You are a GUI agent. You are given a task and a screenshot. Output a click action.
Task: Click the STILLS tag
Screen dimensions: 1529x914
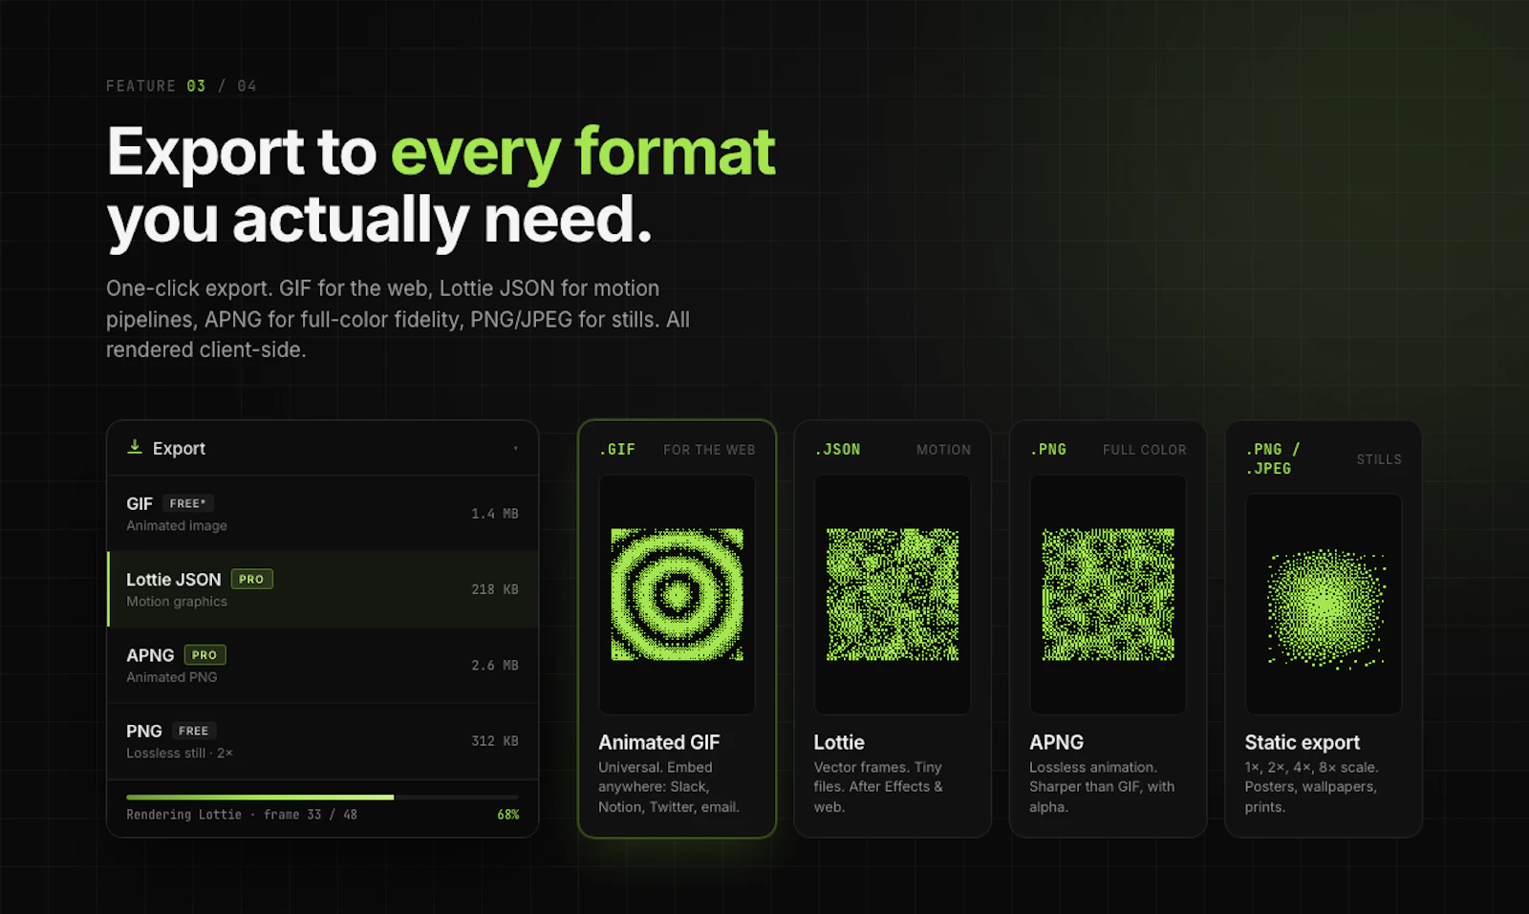(1379, 459)
